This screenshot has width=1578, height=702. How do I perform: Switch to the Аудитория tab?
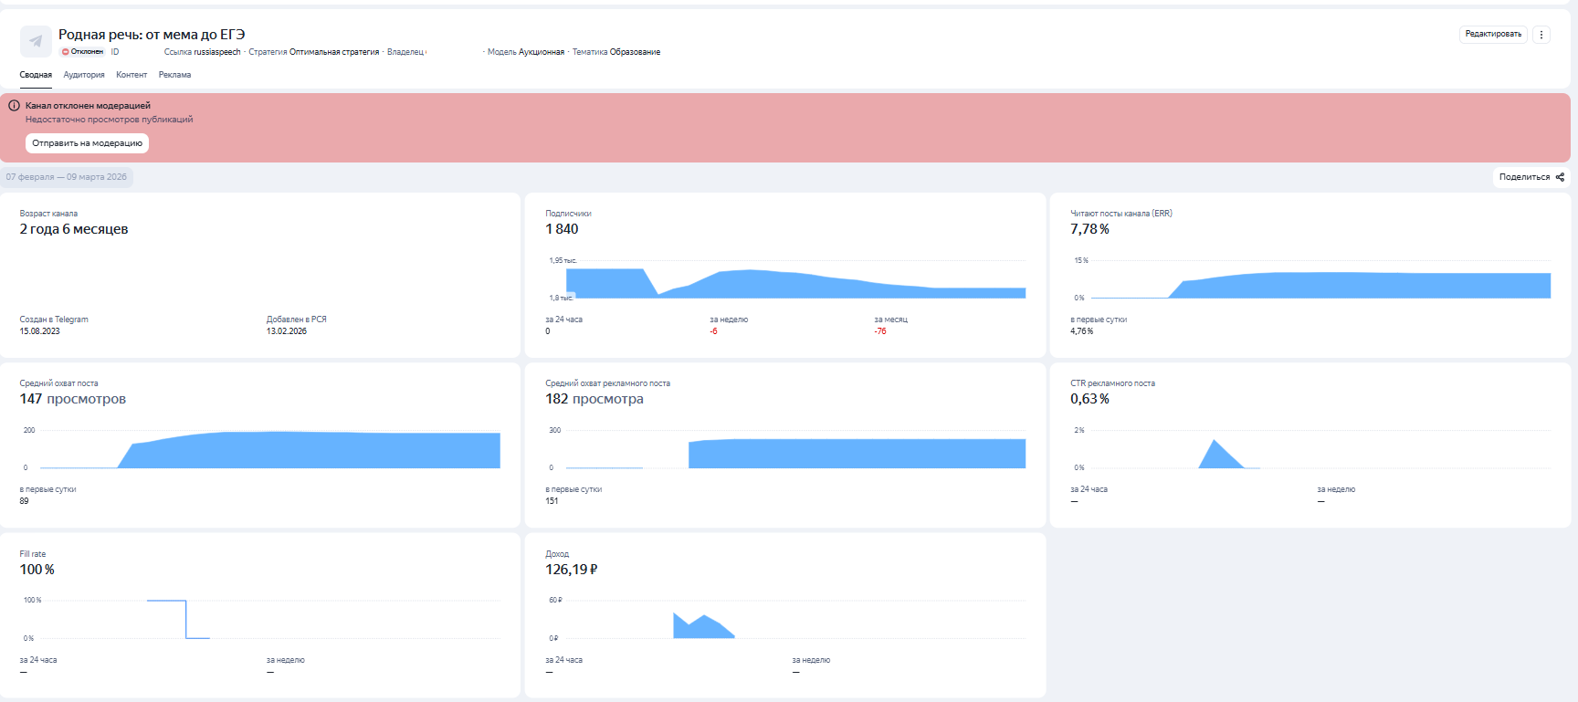(84, 75)
